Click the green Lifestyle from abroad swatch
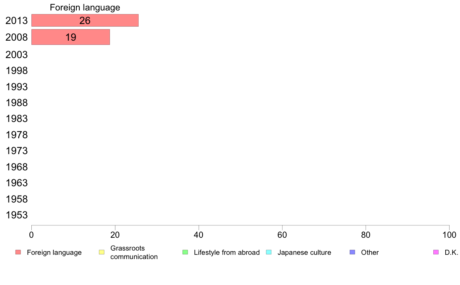 185,252
